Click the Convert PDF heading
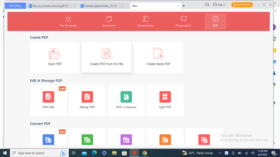The height and width of the screenshot is (157, 280). click(x=40, y=124)
